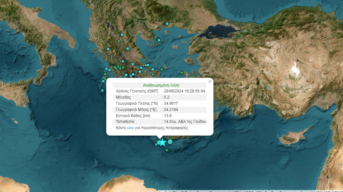Click the Χρόνος Γέννησης [GMT] label
Image resolution: width=343 pixels, height=192 pixels.
pos(137,91)
